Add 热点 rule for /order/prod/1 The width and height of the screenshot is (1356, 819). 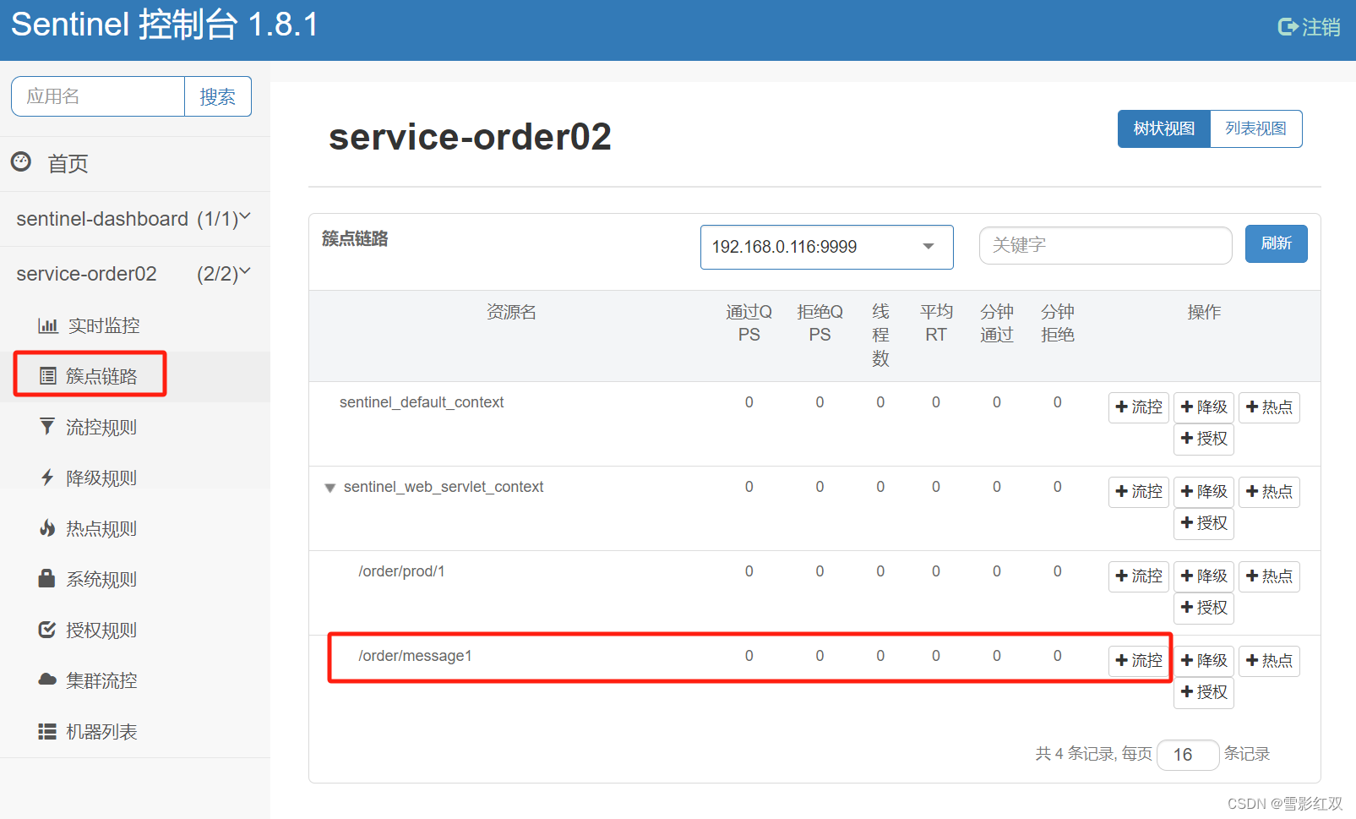(x=1269, y=576)
